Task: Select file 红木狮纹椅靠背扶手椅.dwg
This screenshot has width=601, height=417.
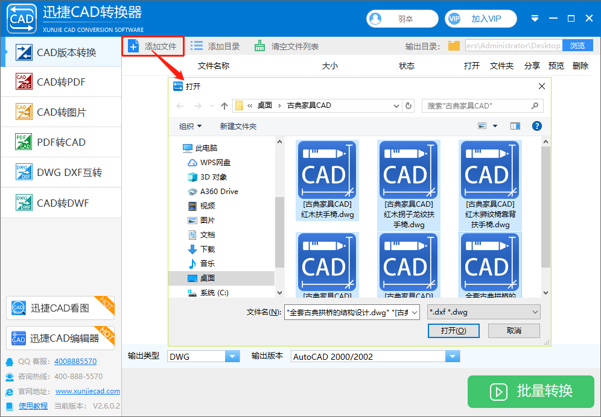Action: click(490, 186)
